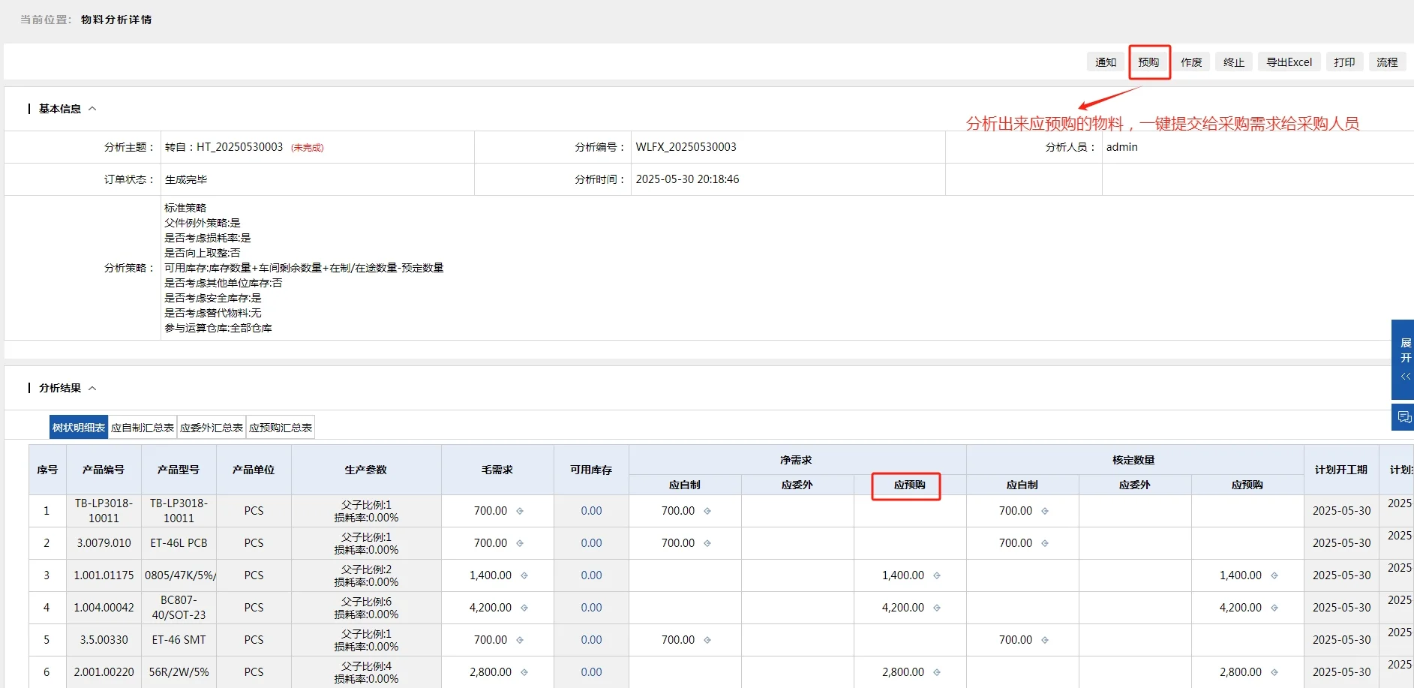The width and height of the screenshot is (1414, 688).
Task: Export the table using 导出Excel
Action: pyautogui.click(x=1289, y=62)
